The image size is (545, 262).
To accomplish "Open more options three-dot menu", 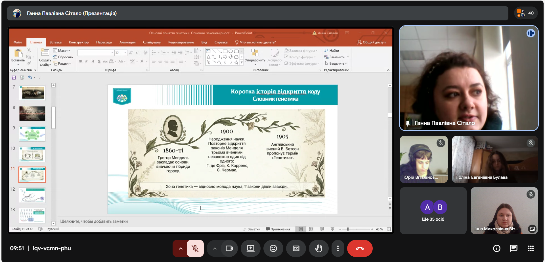I will (x=338, y=248).
